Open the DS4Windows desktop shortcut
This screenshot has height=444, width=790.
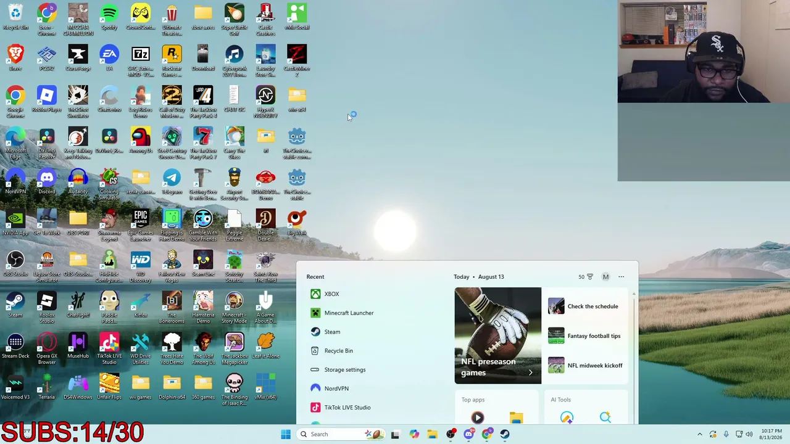[78, 388]
